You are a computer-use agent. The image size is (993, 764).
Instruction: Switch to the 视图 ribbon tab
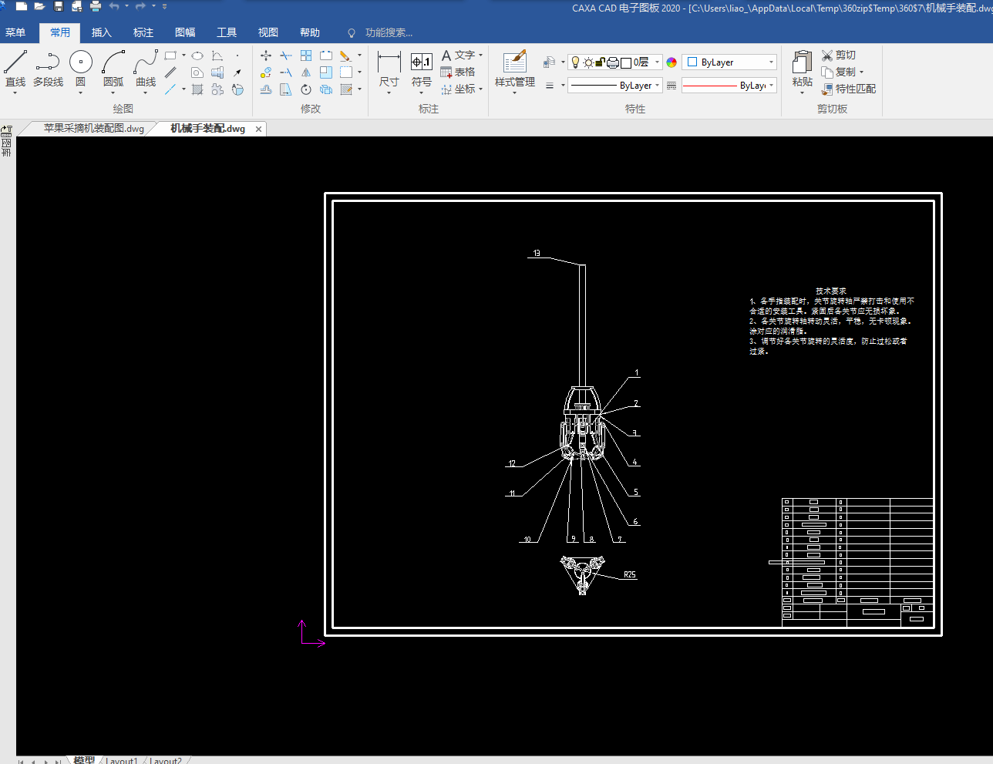268,32
